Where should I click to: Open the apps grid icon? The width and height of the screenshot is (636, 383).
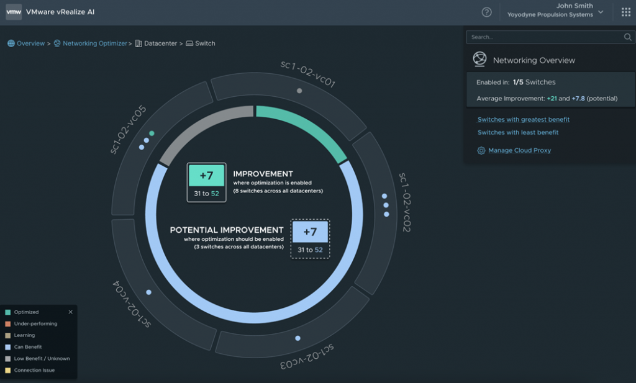[x=626, y=12]
